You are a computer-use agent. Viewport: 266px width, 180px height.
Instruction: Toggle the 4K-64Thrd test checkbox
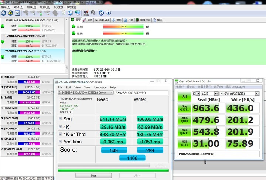pyautogui.click(x=60, y=134)
